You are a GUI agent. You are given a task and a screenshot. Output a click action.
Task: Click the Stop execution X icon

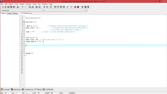71,7
